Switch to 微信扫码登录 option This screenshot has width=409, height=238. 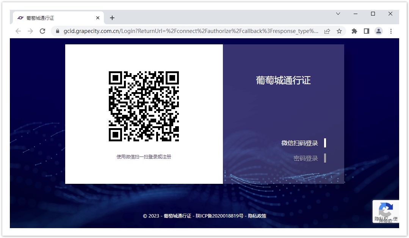point(299,143)
